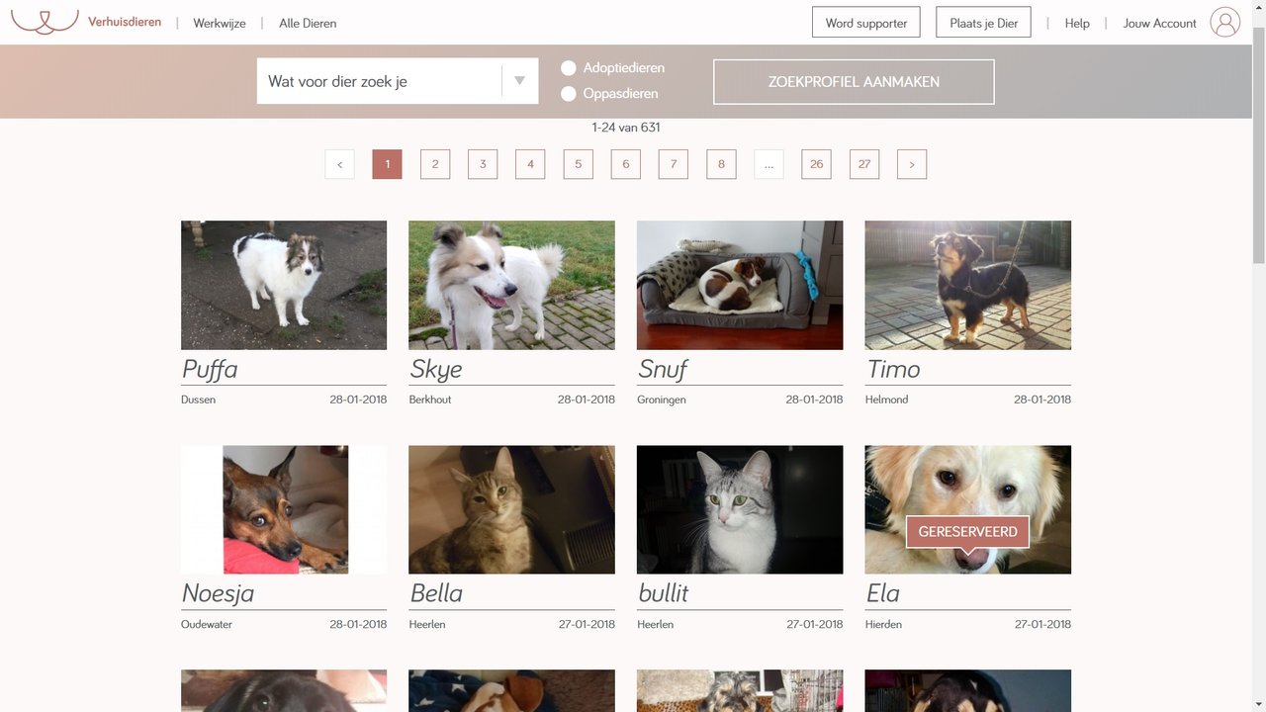Click Plaats je Dier button
This screenshot has width=1266, height=712.
tap(983, 23)
